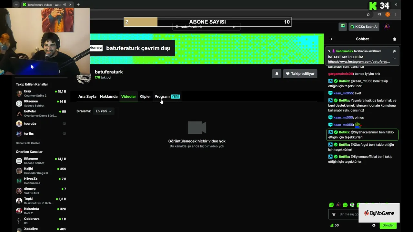Open the tab search dropdown arrow
This screenshot has height=232, width=413.
click(x=16, y=5)
